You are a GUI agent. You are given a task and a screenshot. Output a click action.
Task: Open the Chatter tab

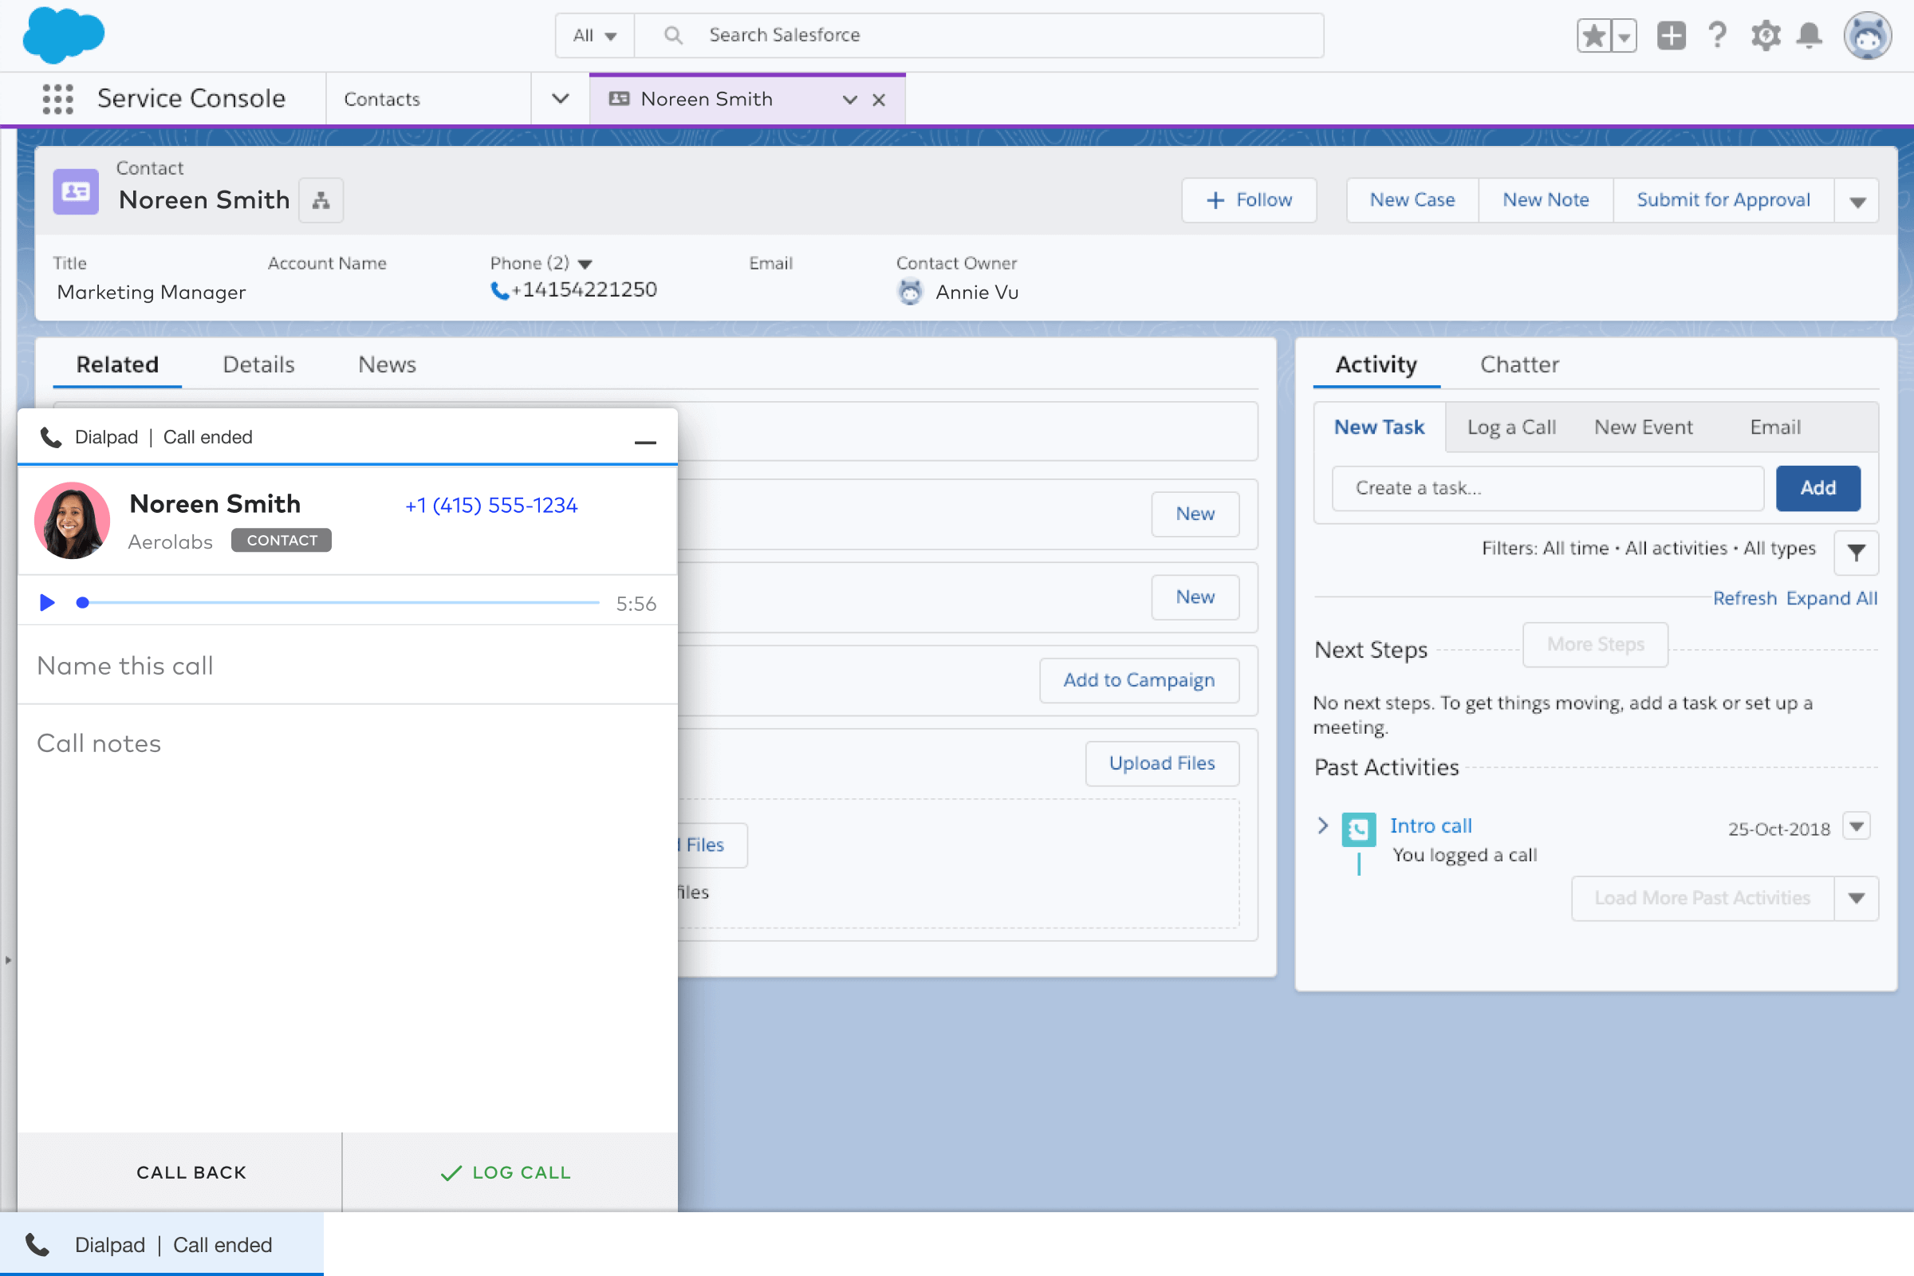pyautogui.click(x=1518, y=364)
